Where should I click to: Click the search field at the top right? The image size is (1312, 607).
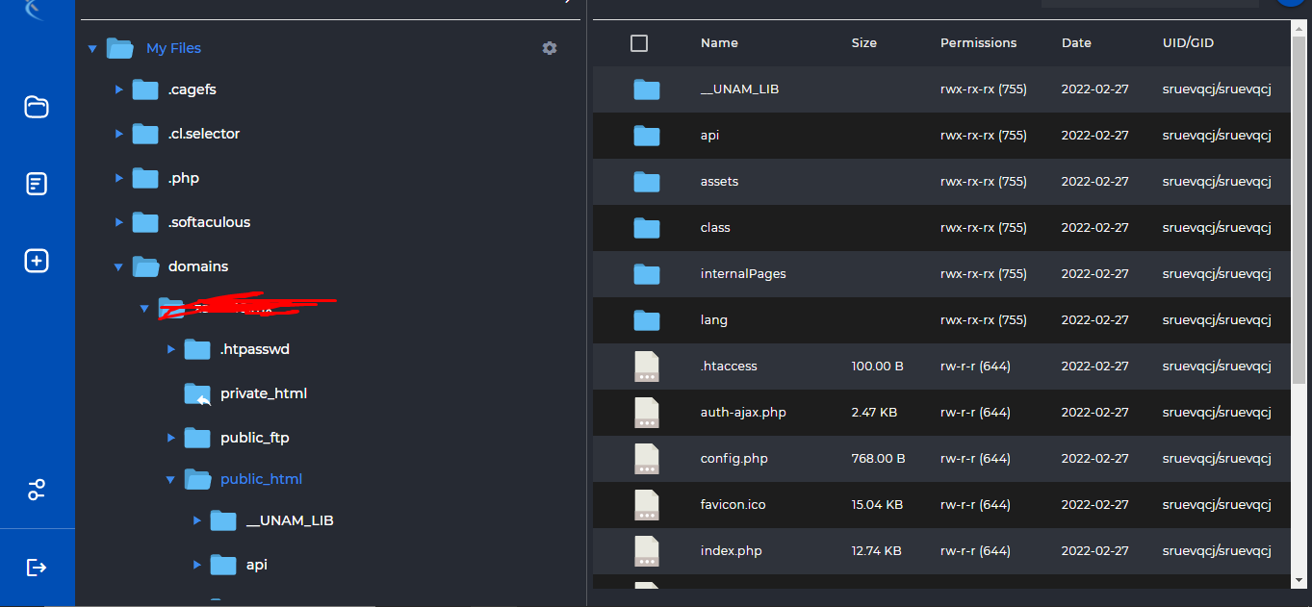pyautogui.click(x=1149, y=3)
